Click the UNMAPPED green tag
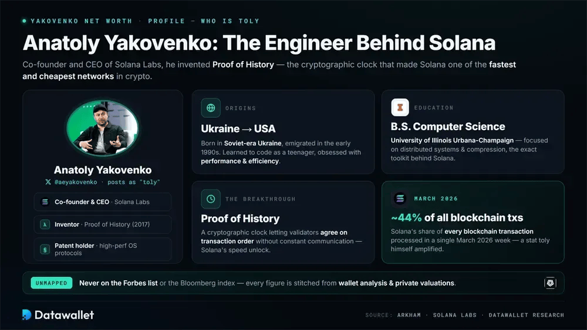587x330 pixels. 51,283
